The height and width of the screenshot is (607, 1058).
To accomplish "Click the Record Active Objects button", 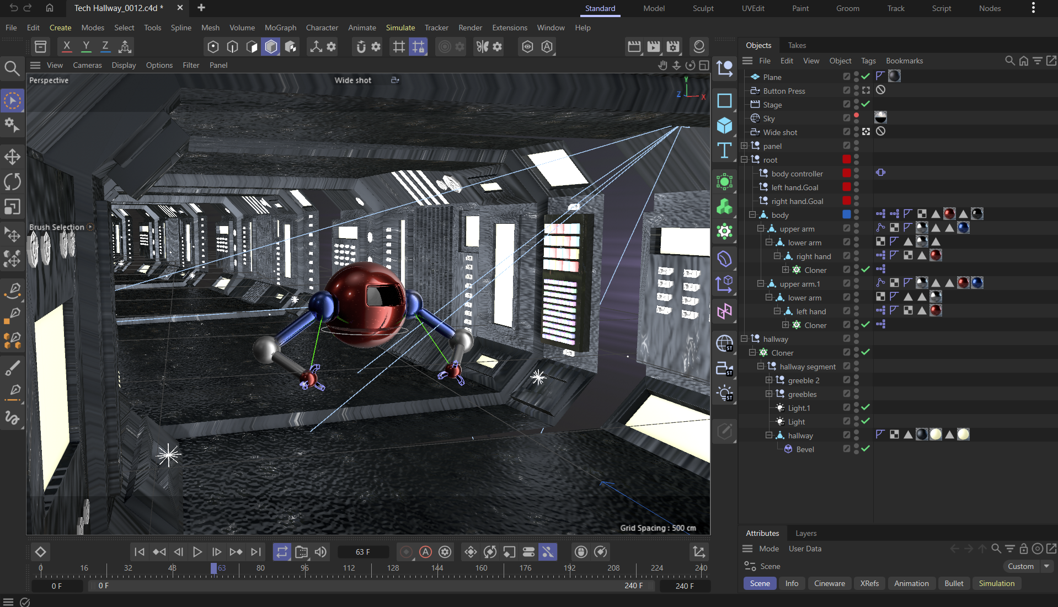I will [x=406, y=552].
